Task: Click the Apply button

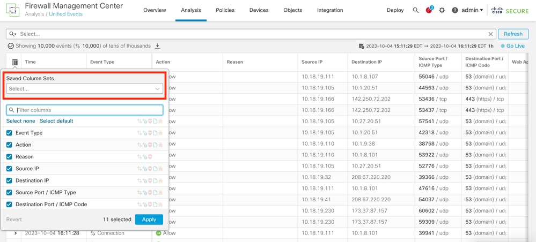Action: click(x=149, y=220)
